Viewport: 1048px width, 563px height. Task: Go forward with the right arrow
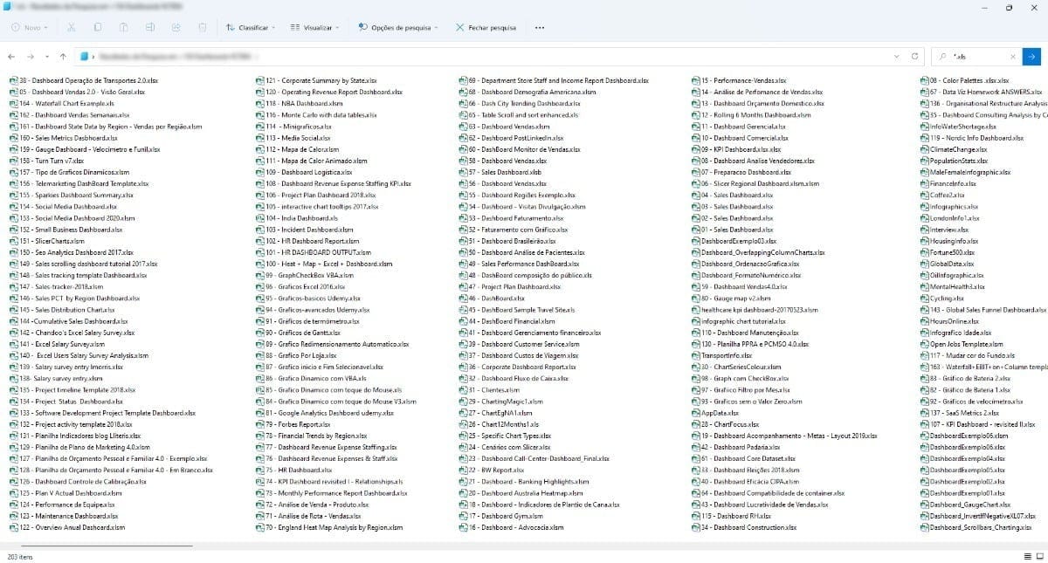coord(32,56)
